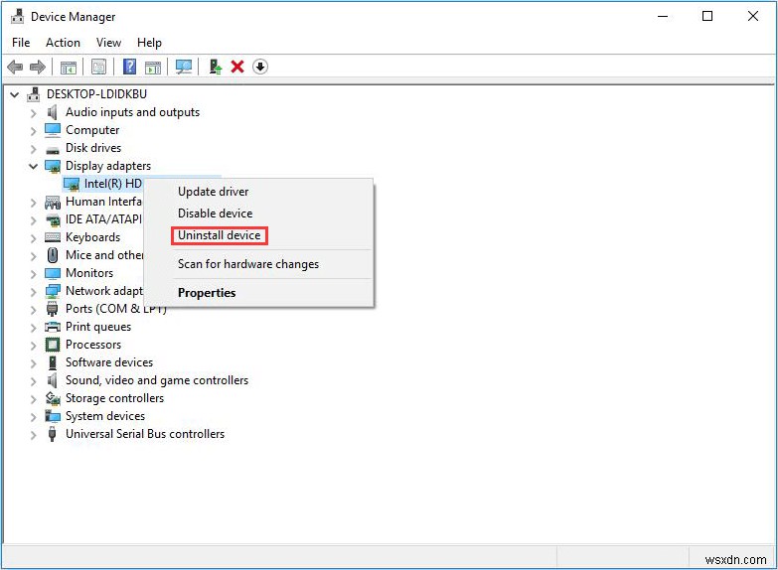Open the Help menu

pos(149,43)
